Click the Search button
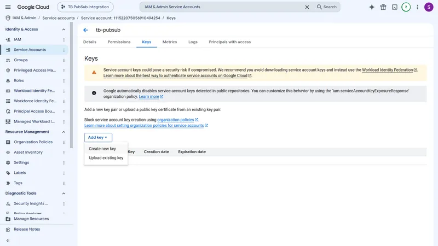Image resolution: width=438 pixels, height=246 pixels. [x=326, y=7]
